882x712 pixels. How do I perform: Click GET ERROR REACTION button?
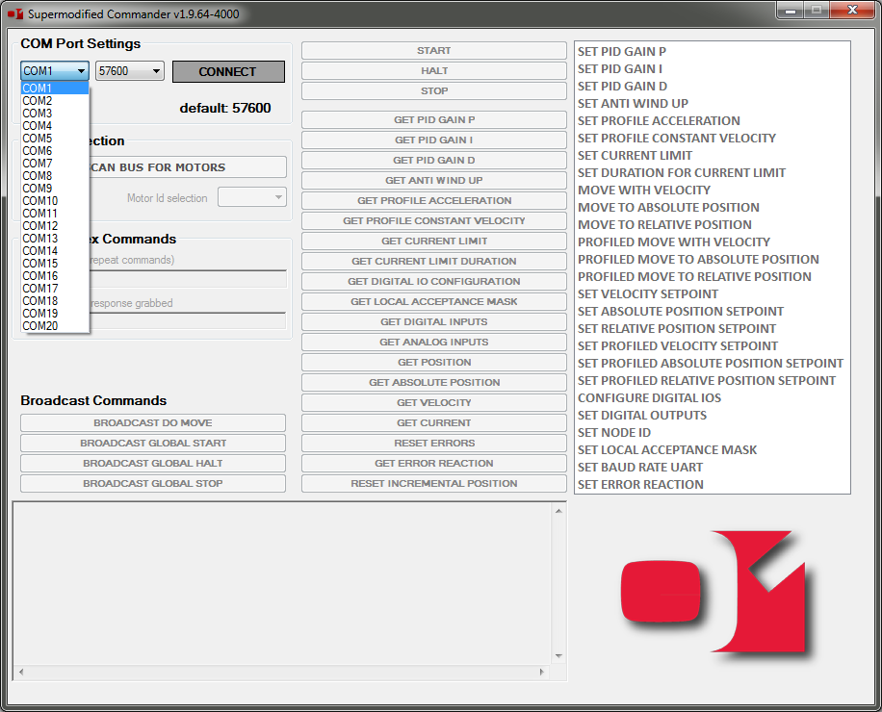coord(433,464)
